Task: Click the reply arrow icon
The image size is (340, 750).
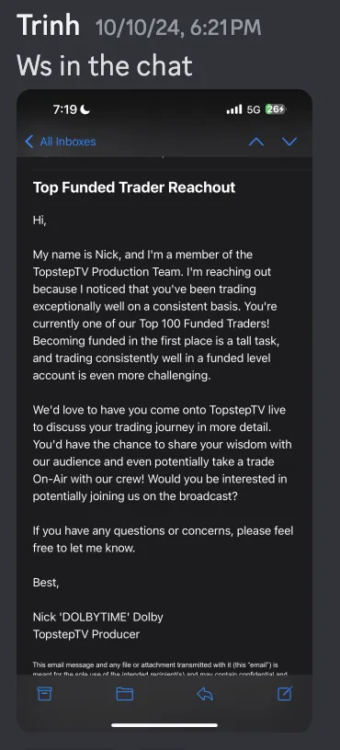Action: pos(205,694)
